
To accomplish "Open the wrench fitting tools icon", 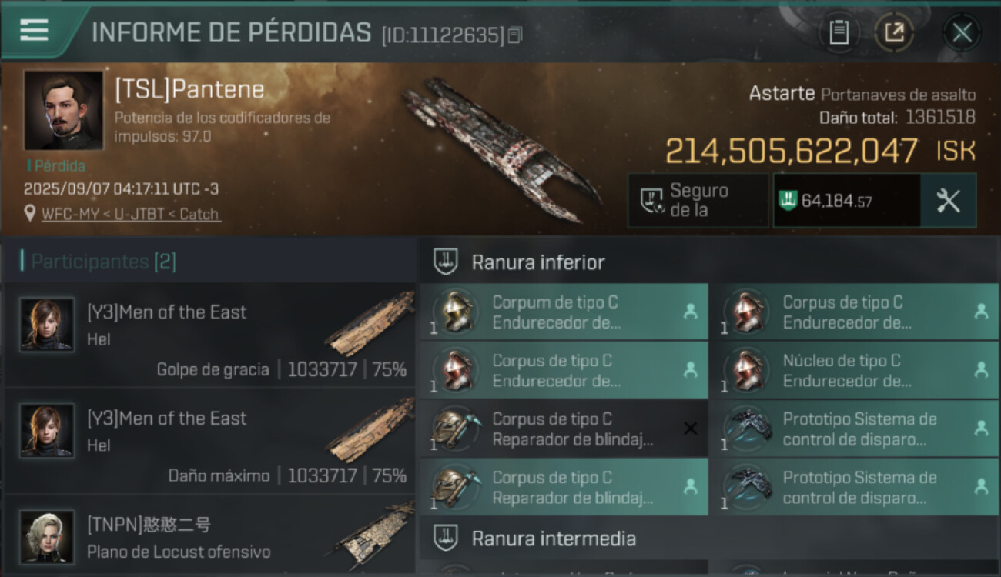I will [948, 201].
